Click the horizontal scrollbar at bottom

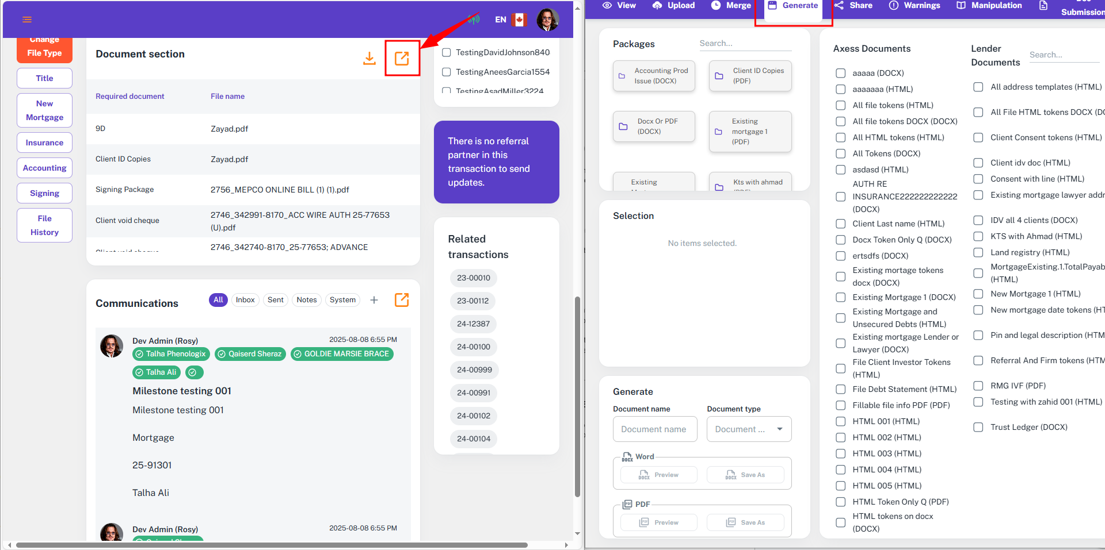(272, 545)
